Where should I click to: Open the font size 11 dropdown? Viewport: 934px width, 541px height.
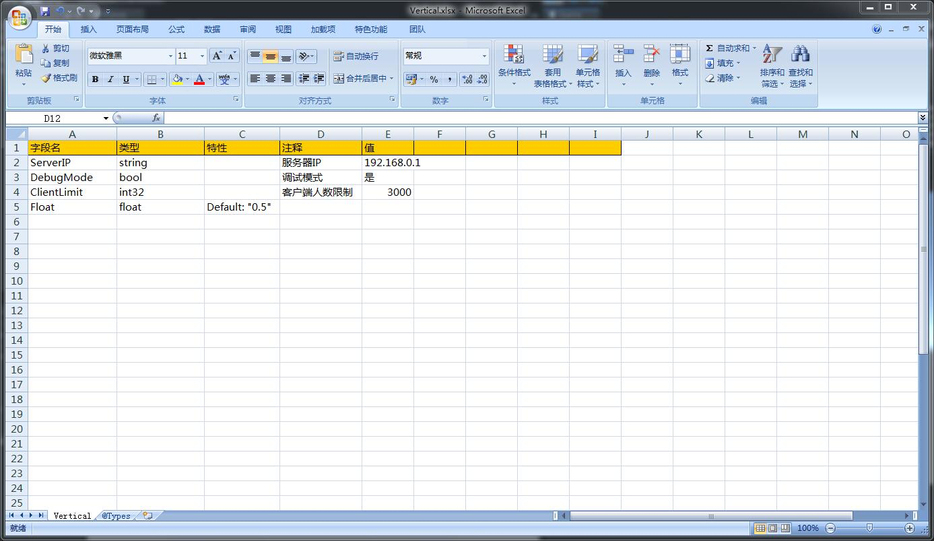202,56
